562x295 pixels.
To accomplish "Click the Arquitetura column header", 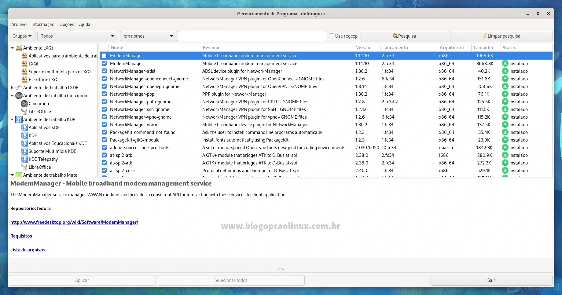I will coord(455,48).
